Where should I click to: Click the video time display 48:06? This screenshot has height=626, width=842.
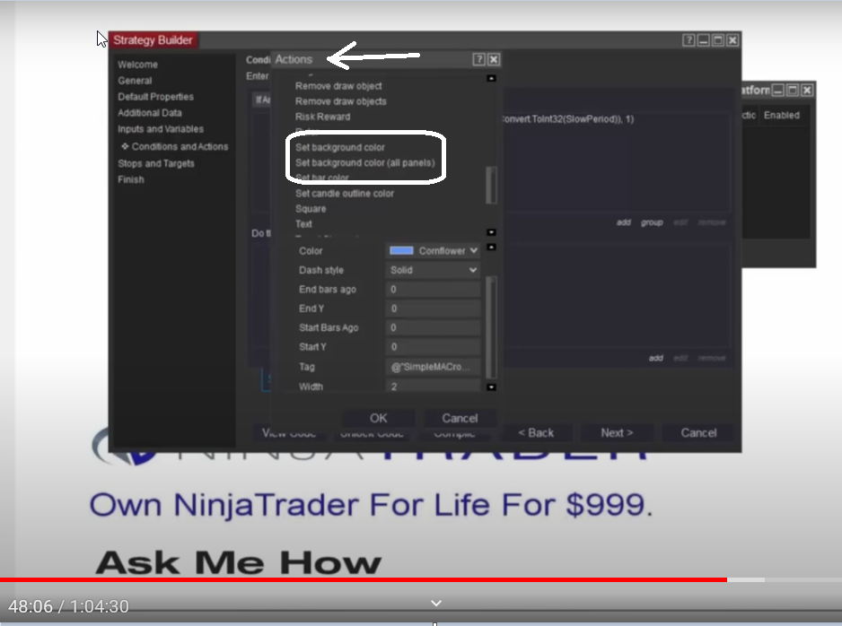(x=31, y=606)
